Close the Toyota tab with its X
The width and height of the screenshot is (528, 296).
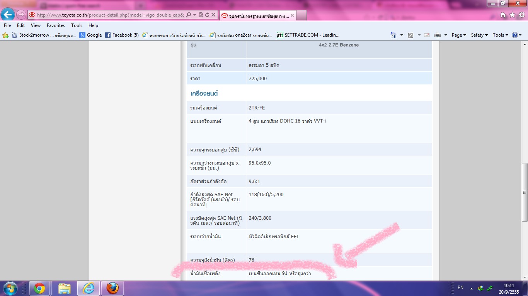pyautogui.click(x=292, y=15)
